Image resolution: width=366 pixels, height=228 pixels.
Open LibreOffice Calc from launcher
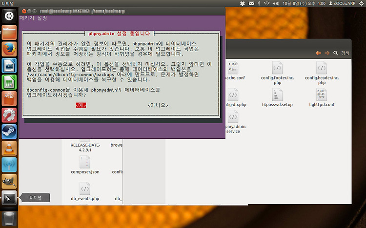point(9,82)
